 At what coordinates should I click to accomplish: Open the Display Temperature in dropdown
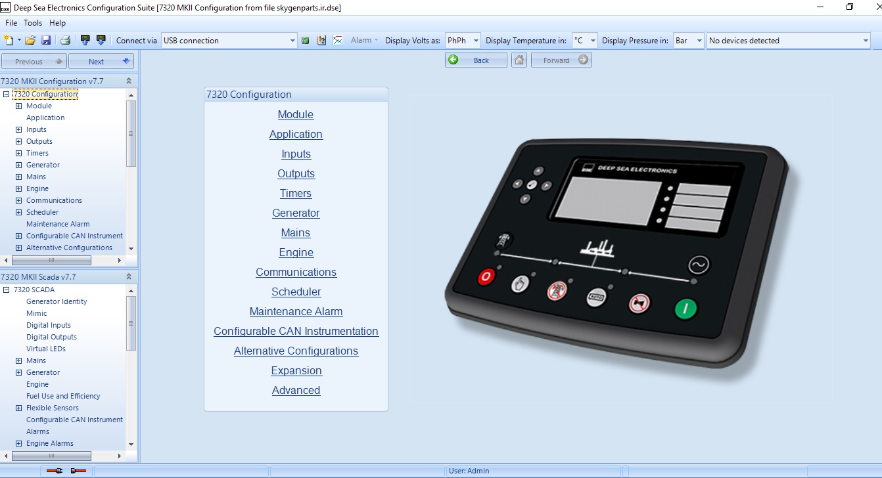pos(593,41)
